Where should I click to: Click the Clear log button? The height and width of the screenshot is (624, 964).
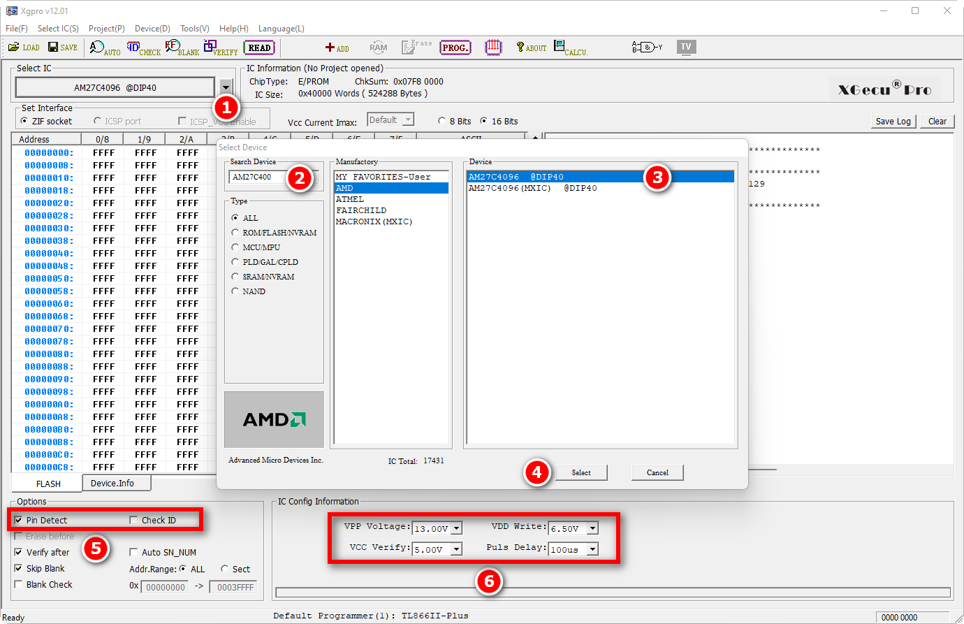(937, 121)
